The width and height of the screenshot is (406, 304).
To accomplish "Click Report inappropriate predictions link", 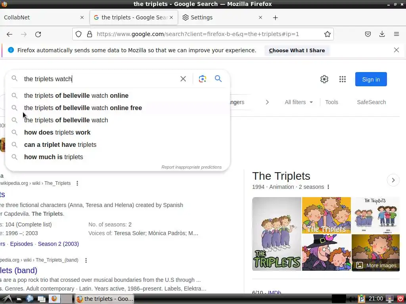I will click(192, 167).
